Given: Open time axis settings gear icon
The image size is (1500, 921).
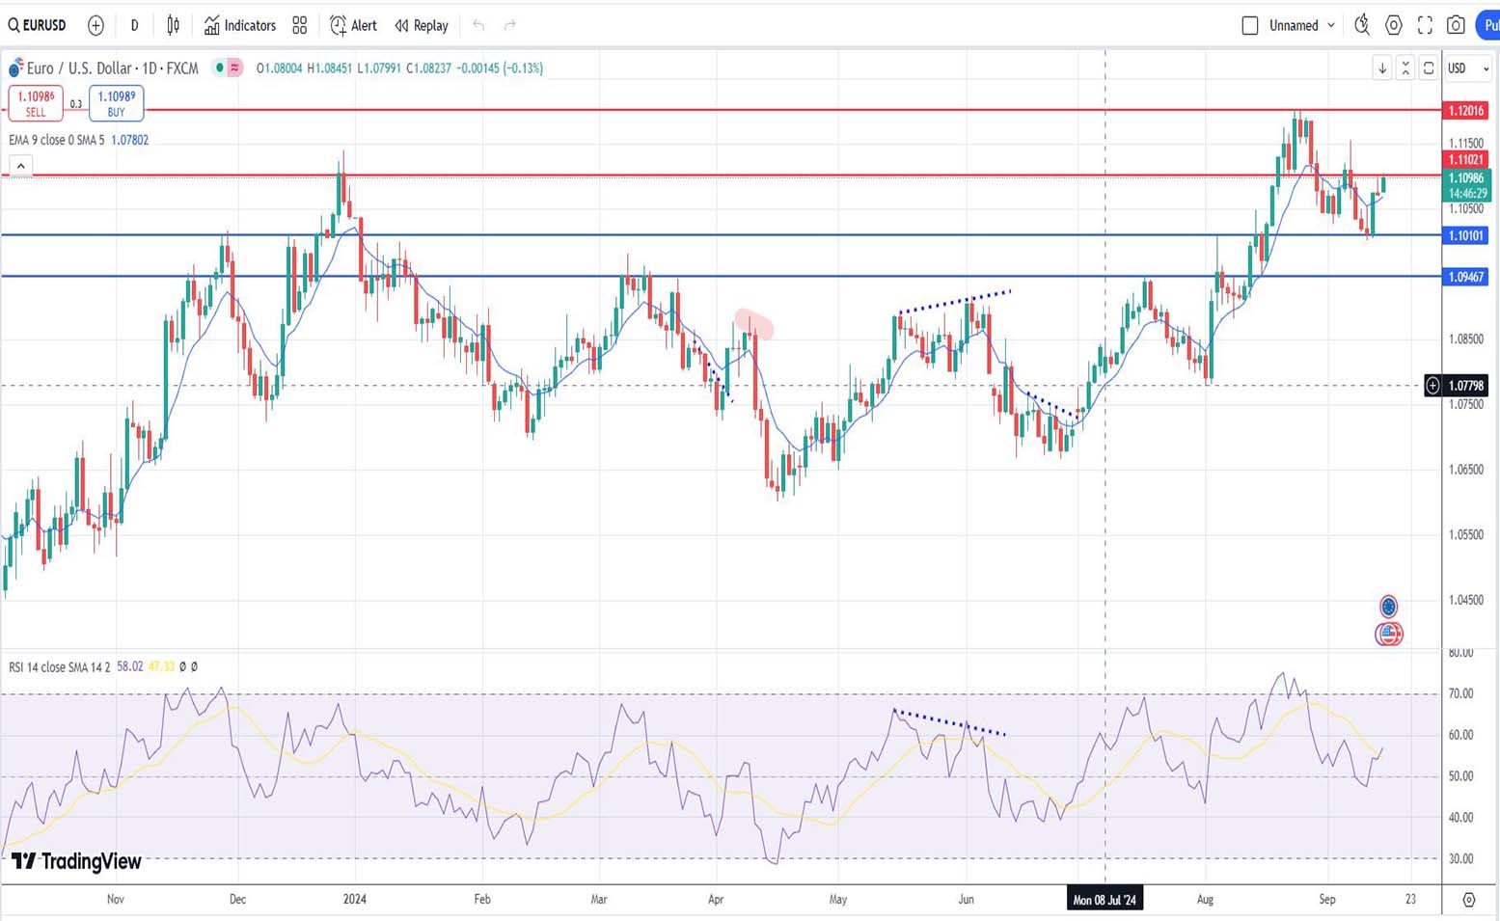Looking at the screenshot, I should pos(1468,899).
